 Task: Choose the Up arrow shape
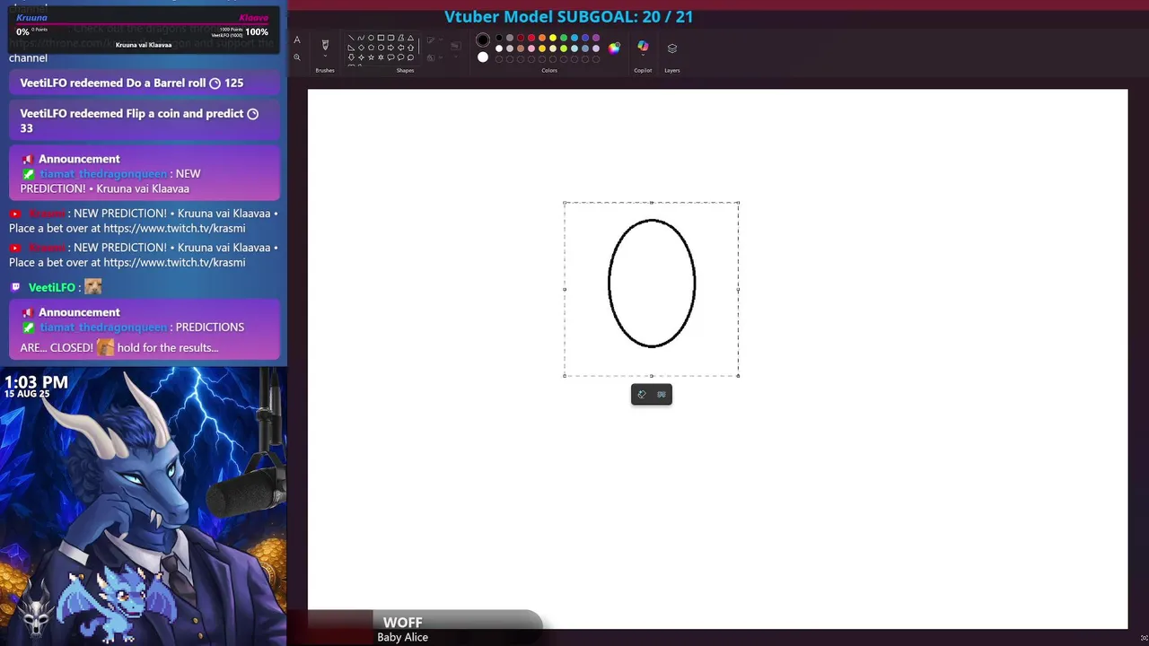coord(410,48)
